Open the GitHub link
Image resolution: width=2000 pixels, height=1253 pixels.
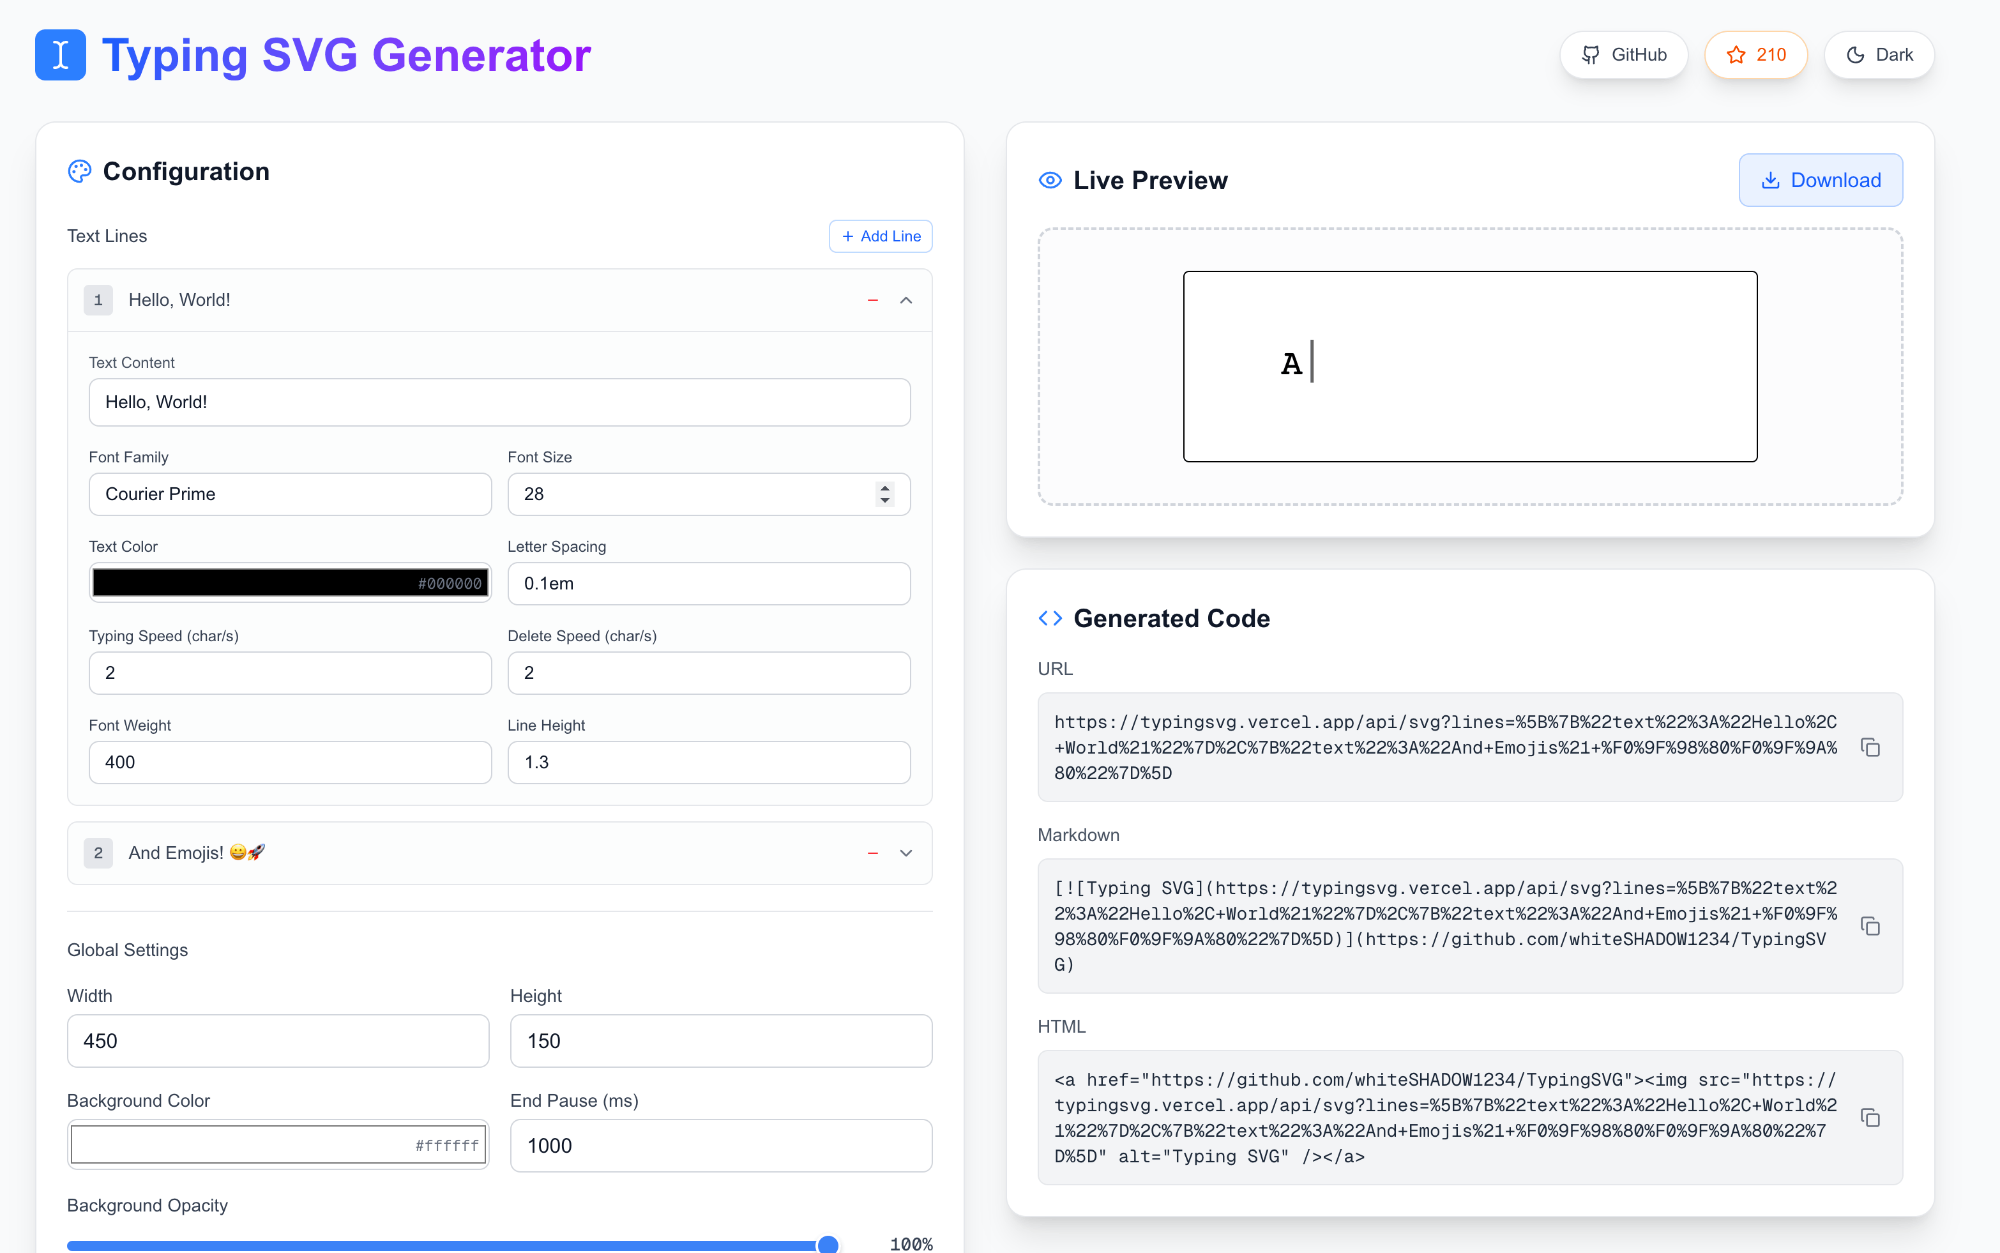point(1623,55)
